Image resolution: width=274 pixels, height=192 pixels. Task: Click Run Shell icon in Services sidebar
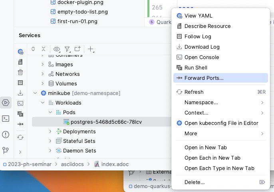coord(20,114)
